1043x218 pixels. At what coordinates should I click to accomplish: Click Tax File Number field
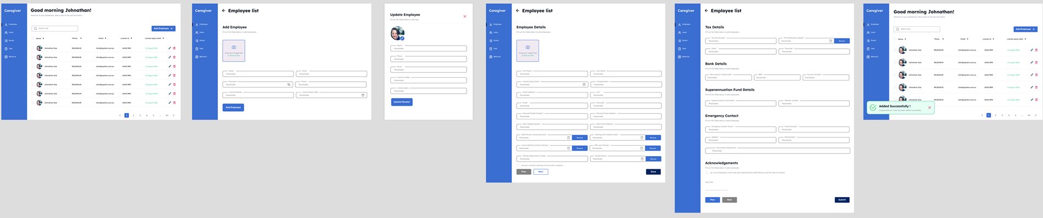(741, 41)
